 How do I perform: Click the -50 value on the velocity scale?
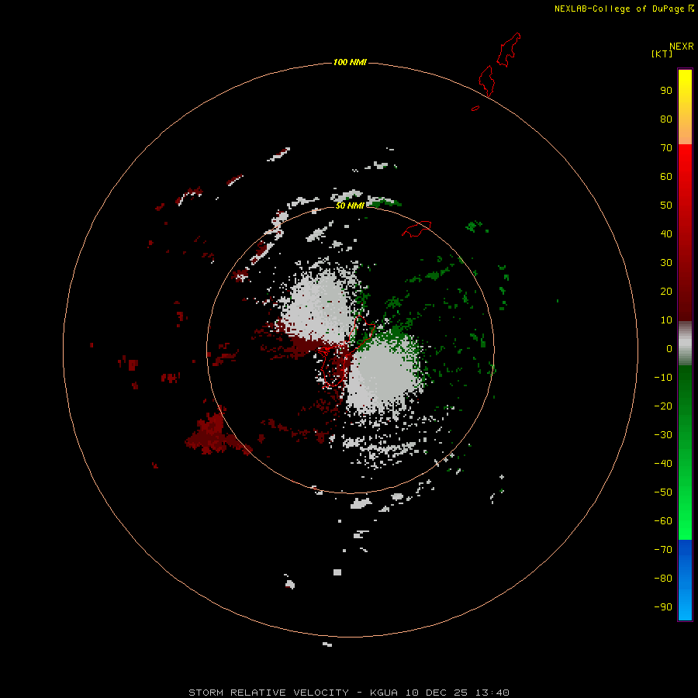point(663,492)
